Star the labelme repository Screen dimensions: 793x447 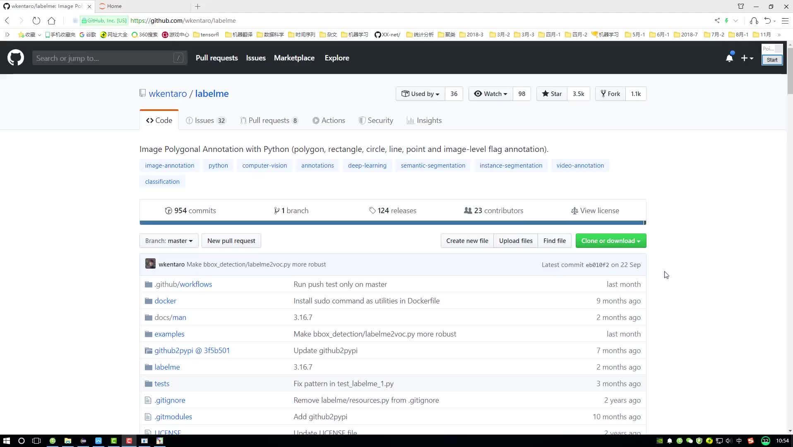(x=552, y=94)
